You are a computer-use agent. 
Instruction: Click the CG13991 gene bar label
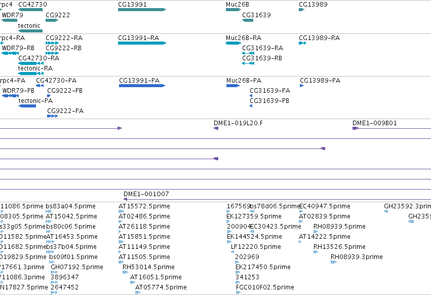(x=132, y=5)
